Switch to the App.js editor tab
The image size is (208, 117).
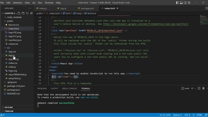tap(63, 8)
